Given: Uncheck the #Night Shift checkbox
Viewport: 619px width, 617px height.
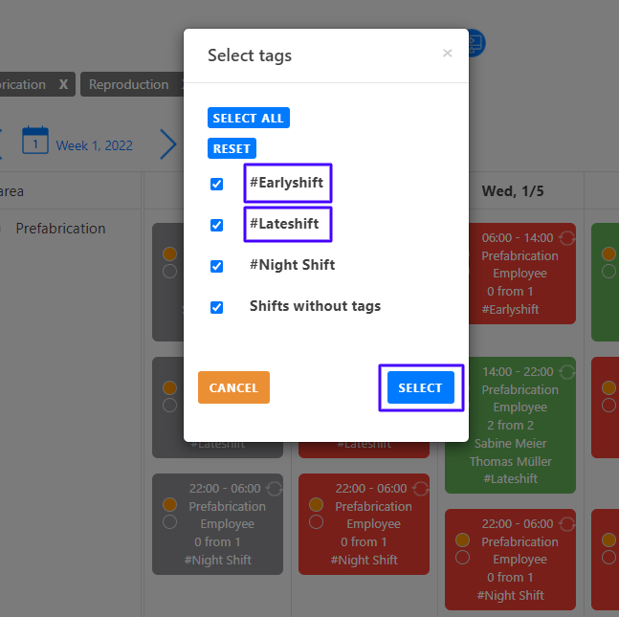Looking at the screenshot, I should (216, 266).
